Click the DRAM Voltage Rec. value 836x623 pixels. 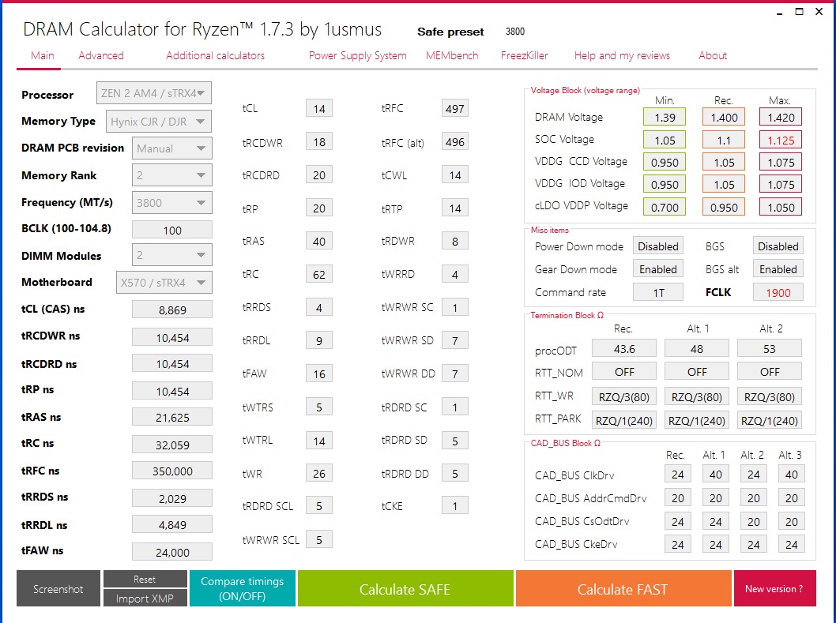point(724,117)
